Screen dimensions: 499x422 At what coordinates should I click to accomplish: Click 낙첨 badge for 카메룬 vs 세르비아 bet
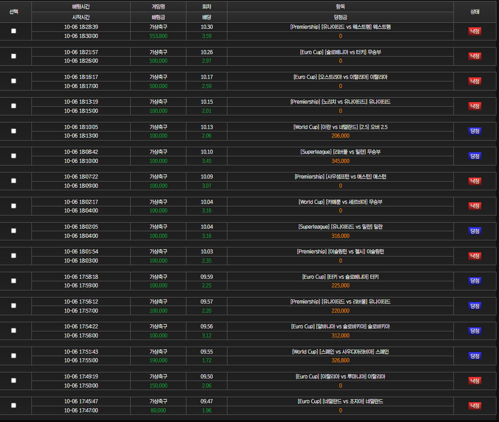475,206
